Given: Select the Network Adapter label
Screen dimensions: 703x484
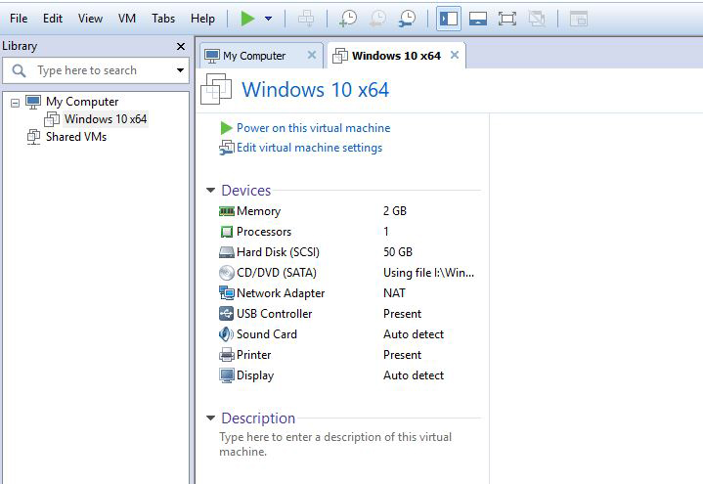Looking at the screenshot, I should [281, 293].
